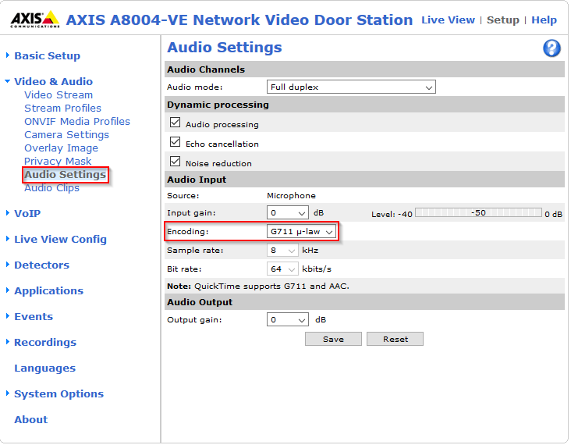
Task: Toggle the Echo cancellation checkbox
Action: [x=176, y=142]
